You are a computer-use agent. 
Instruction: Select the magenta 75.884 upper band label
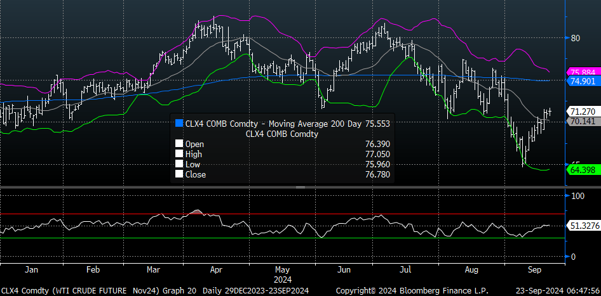583,72
